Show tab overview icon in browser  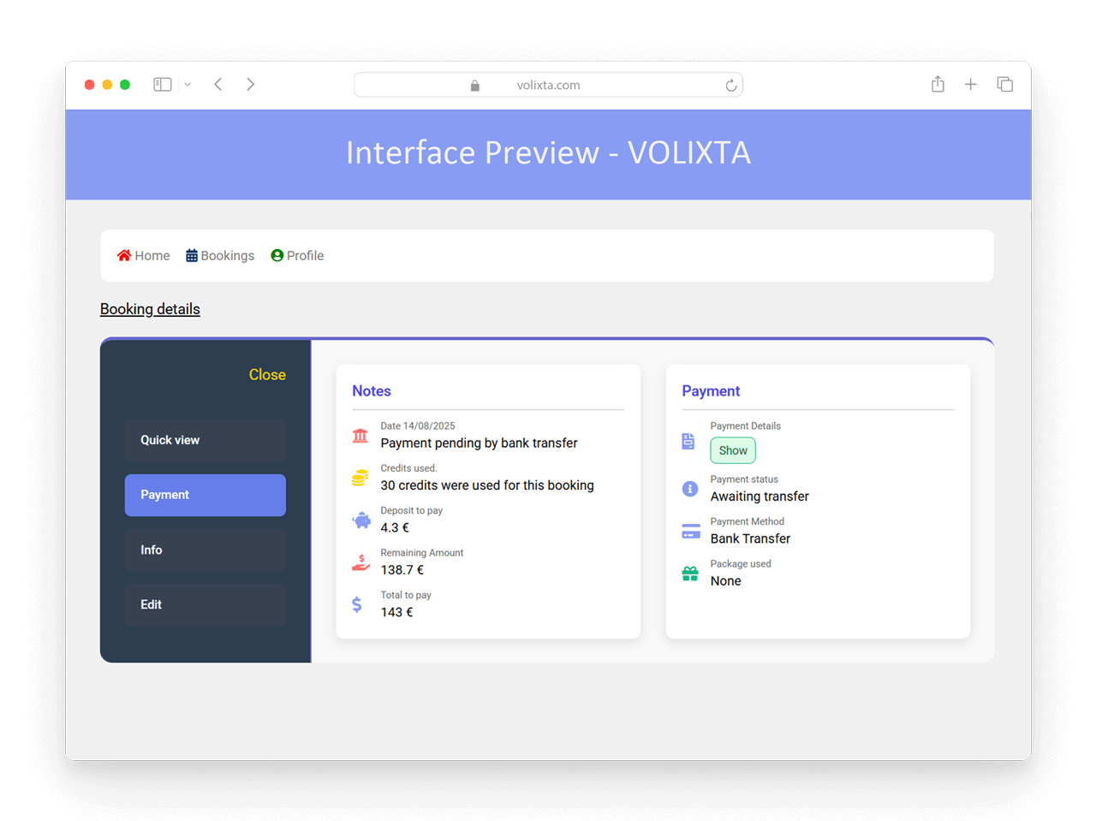click(x=1005, y=84)
